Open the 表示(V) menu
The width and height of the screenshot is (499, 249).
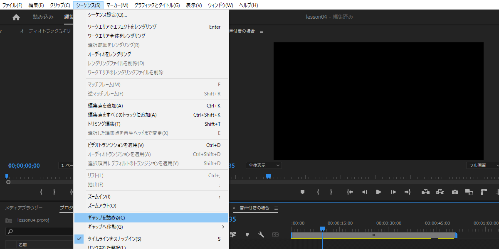pos(194,5)
